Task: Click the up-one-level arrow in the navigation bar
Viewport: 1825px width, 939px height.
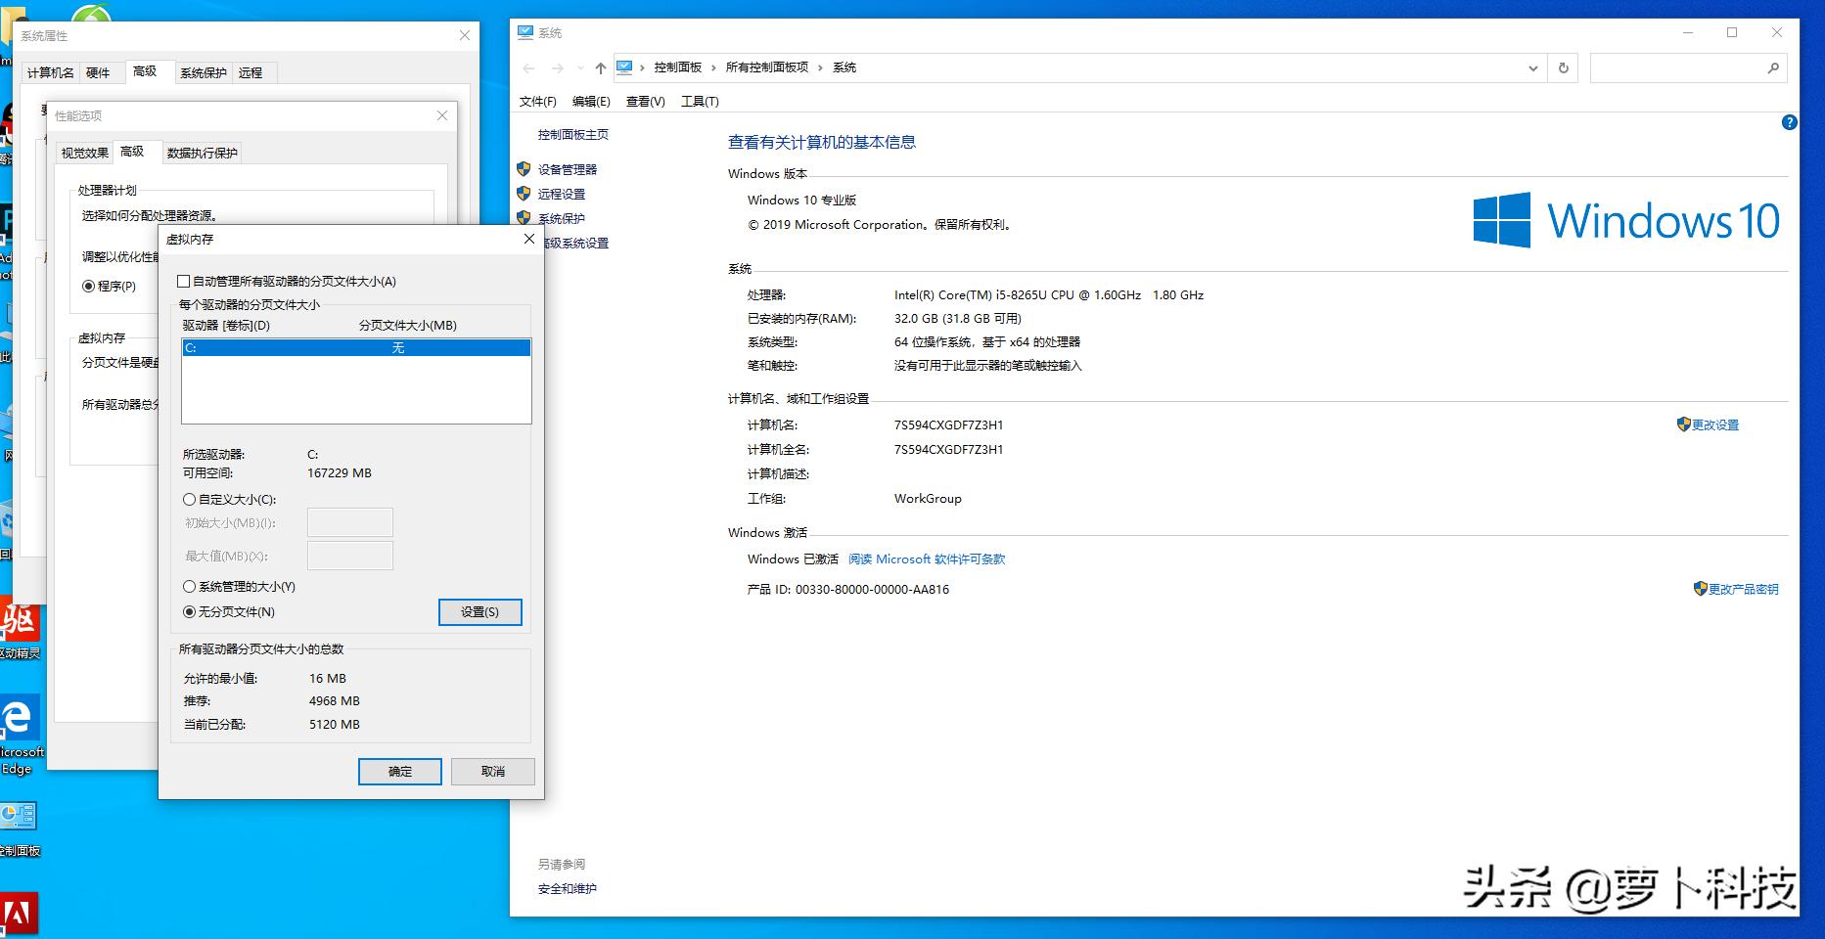Action: (x=600, y=67)
